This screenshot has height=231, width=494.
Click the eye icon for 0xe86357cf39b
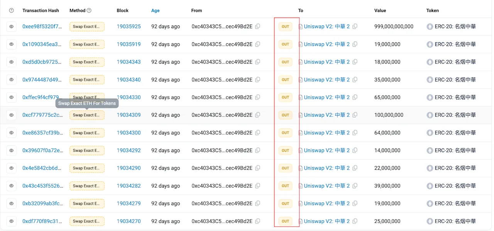click(x=11, y=133)
